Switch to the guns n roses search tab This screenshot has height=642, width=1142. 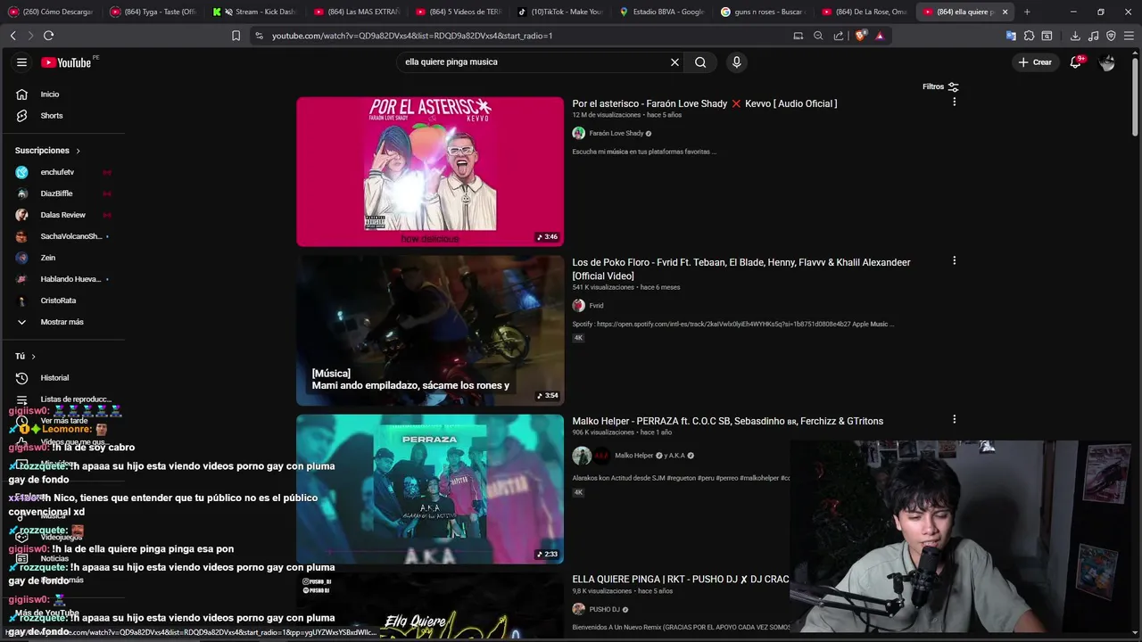764,12
